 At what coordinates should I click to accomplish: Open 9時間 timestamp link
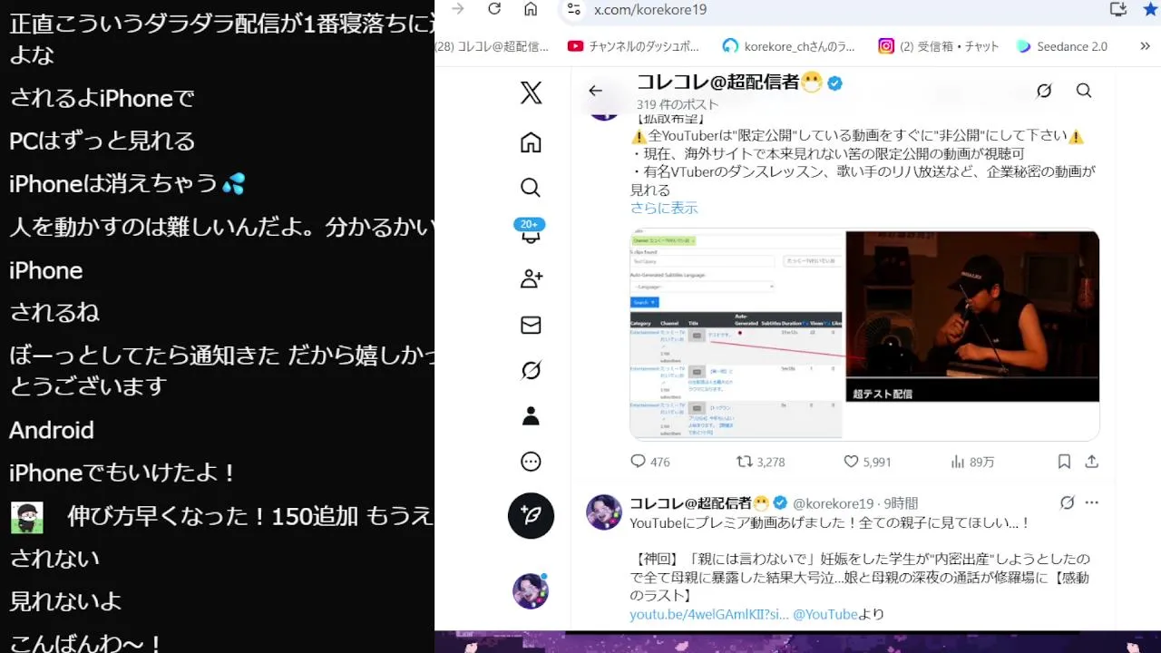coord(900,503)
